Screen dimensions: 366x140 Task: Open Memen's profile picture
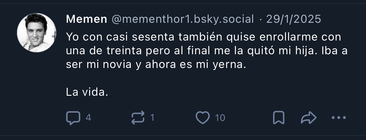37,33
